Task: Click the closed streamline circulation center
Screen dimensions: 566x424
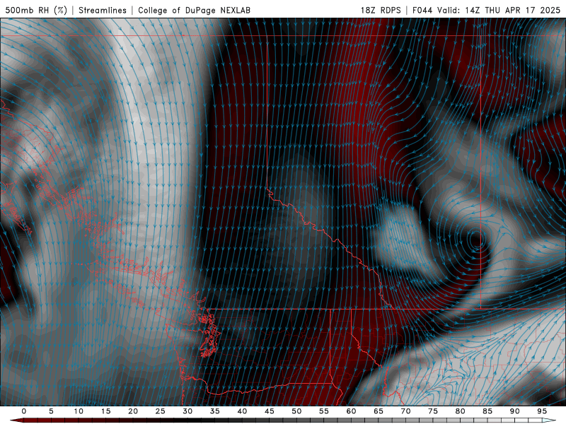Action: point(477,240)
